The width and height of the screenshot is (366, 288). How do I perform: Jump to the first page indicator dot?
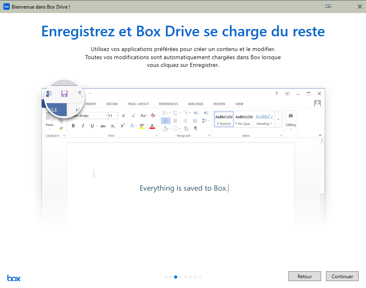point(166,277)
